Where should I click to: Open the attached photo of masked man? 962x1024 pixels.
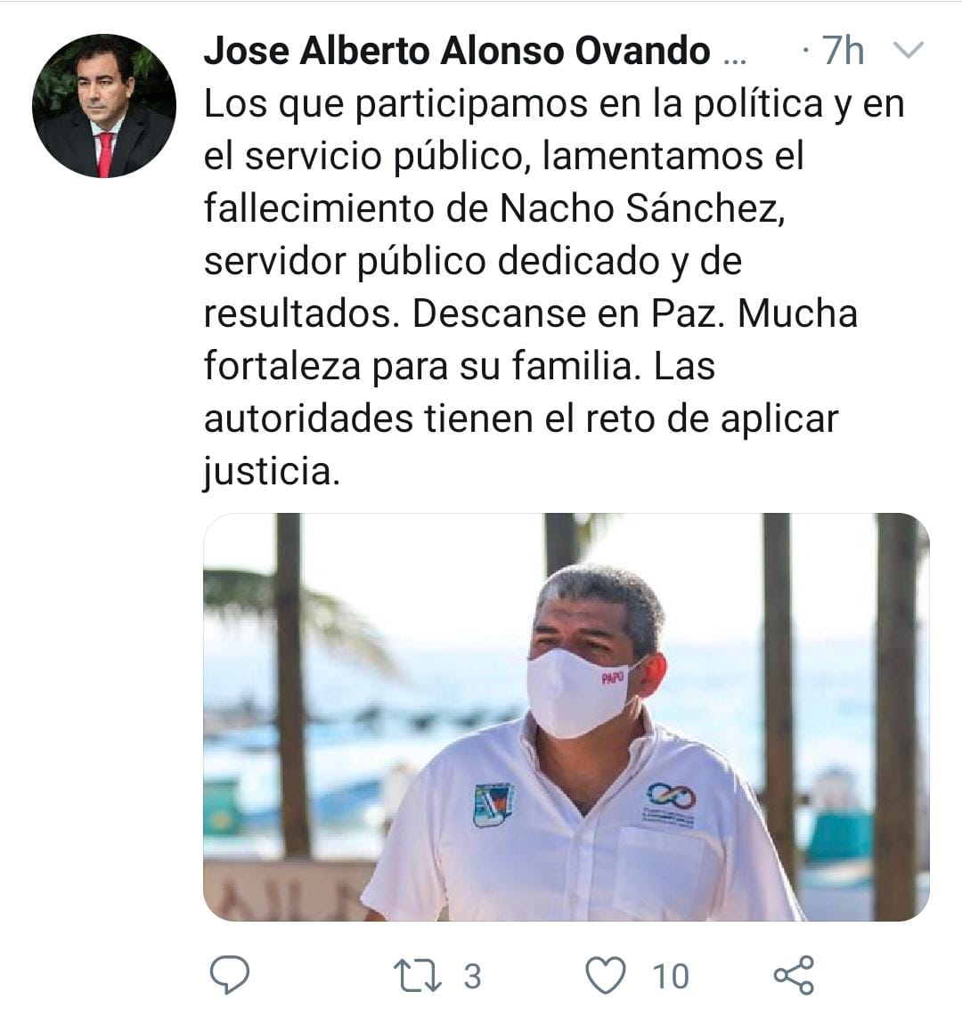coord(567,717)
